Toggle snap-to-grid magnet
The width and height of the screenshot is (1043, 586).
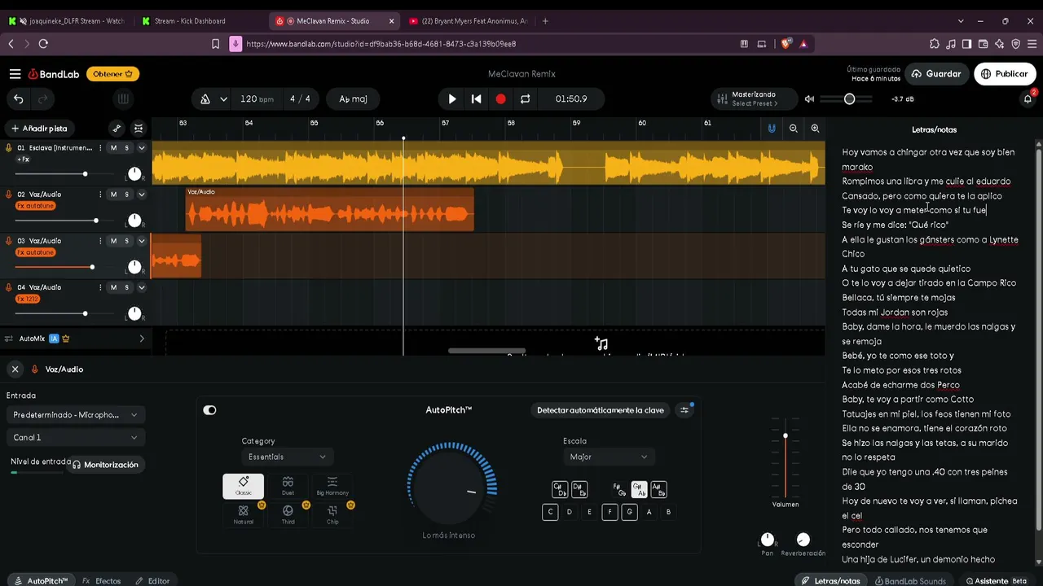coord(772,129)
